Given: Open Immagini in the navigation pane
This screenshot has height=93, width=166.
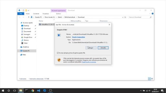Looking at the screenshot, I should click(27, 34).
